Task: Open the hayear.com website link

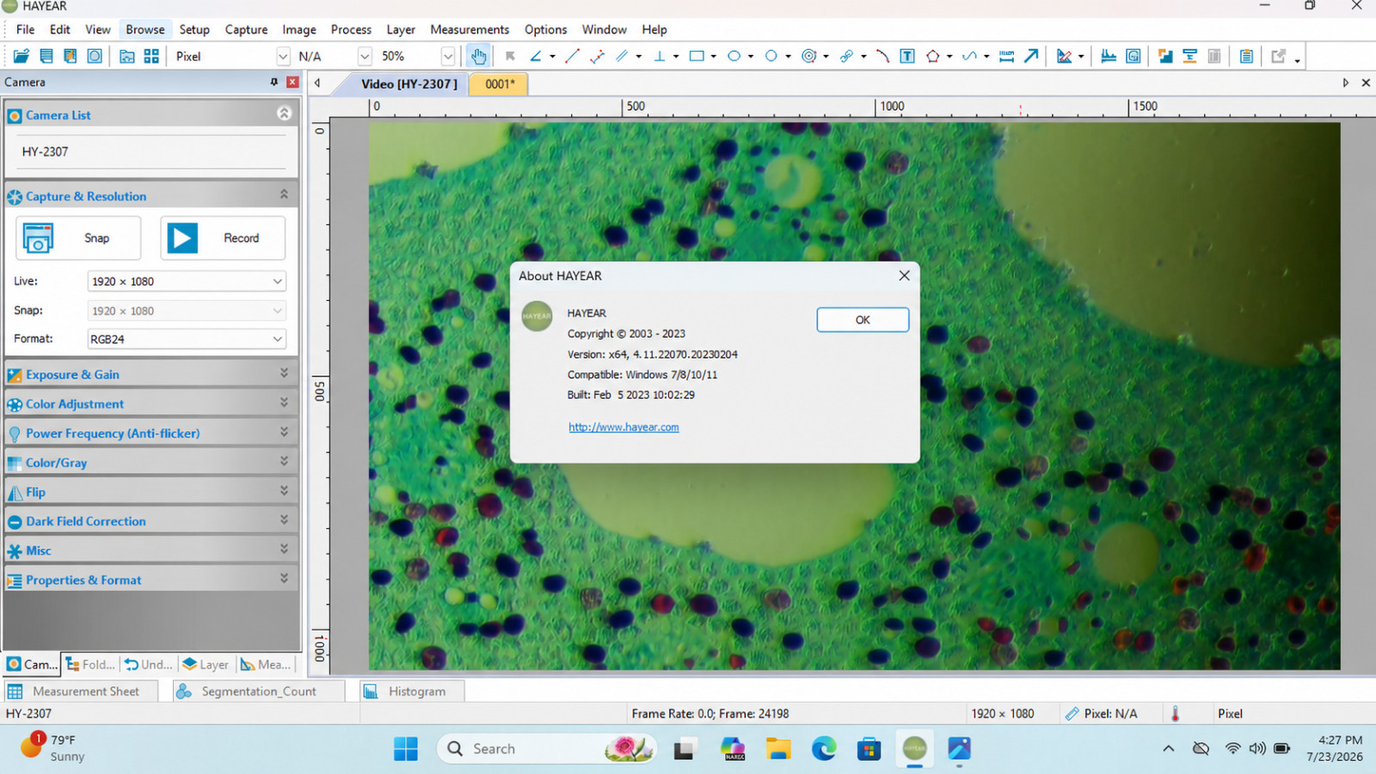Action: click(623, 427)
